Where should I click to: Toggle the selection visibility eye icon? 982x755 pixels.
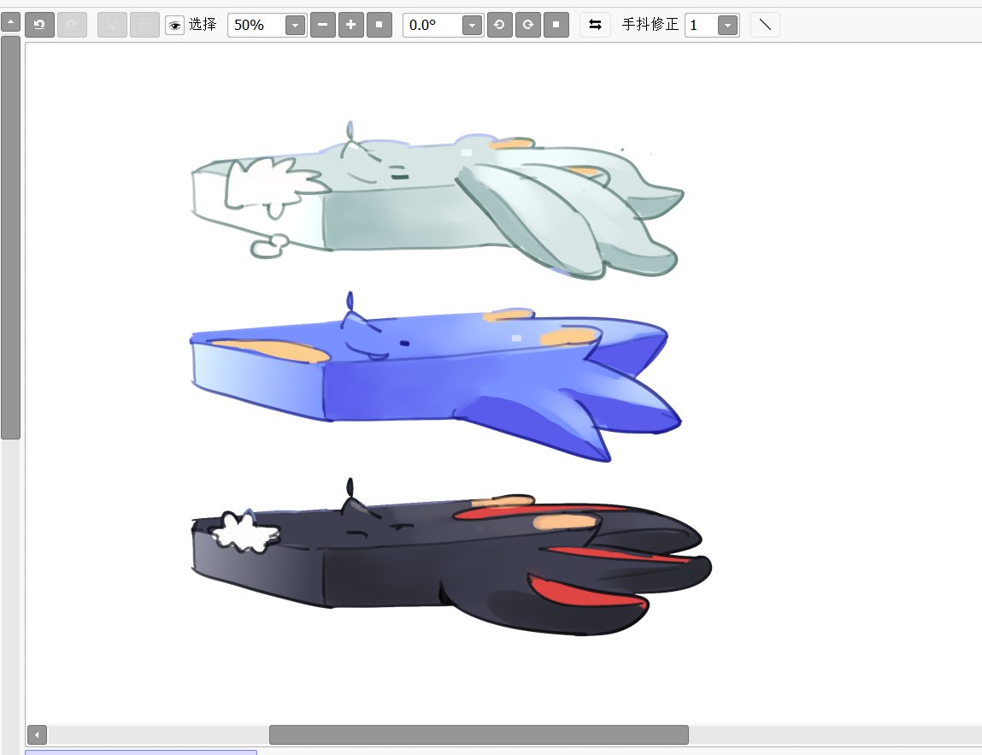tap(174, 25)
